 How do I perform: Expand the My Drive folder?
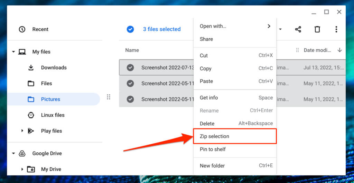click(22, 169)
